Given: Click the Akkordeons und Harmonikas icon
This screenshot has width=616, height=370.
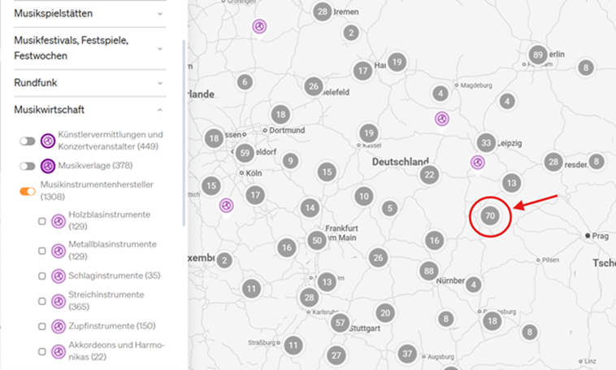Looking at the screenshot, I should coord(59,352).
